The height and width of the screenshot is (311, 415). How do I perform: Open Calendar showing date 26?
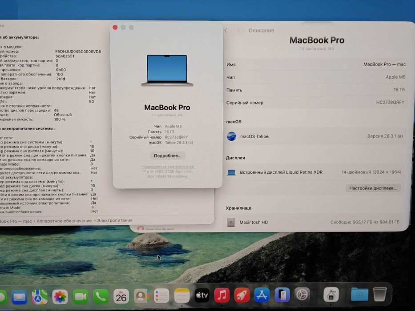(121, 296)
